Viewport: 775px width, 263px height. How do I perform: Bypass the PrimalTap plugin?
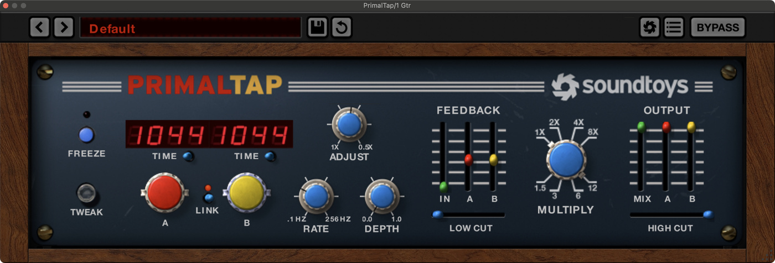[717, 27]
